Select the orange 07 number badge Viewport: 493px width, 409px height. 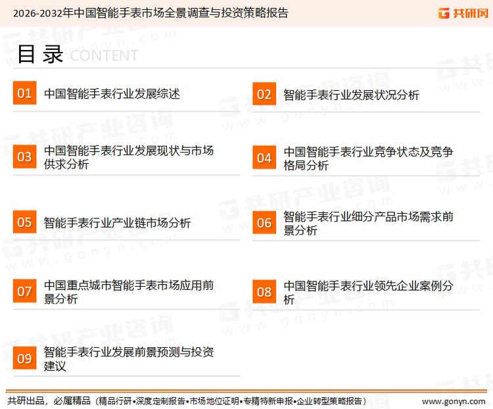coord(24,291)
